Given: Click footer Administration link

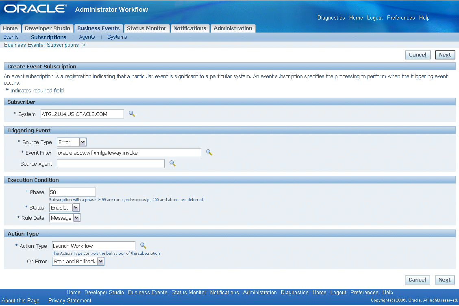Looking at the screenshot, I should pos(260,293).
